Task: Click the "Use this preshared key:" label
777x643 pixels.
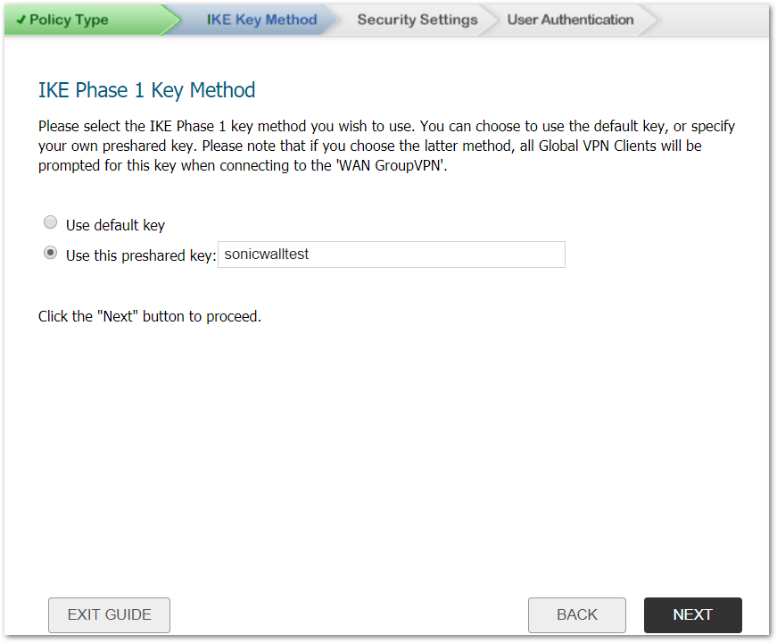Action: [141, 255]
